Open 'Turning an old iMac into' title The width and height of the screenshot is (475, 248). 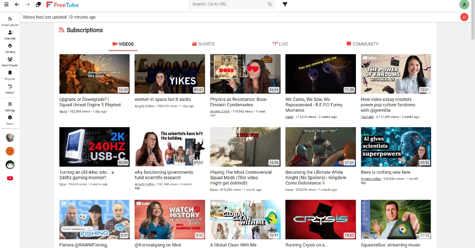pos(87,175)
